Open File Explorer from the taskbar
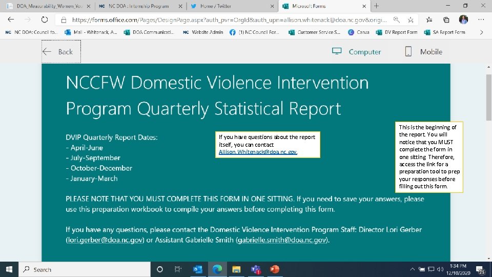Viewport: 492px width, 277px height. pyautogui.click(x=236, y=269)
